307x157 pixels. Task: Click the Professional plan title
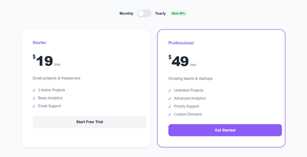tap(181, 43)
